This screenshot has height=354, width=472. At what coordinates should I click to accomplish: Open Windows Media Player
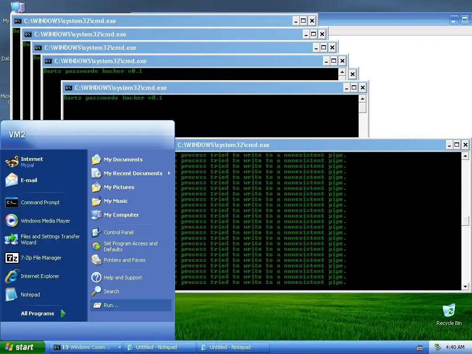pos(44,221)
